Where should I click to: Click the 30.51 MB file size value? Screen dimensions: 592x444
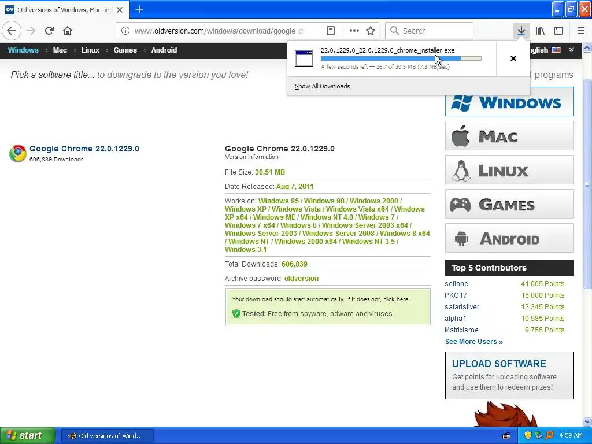[x=270, y=172]
